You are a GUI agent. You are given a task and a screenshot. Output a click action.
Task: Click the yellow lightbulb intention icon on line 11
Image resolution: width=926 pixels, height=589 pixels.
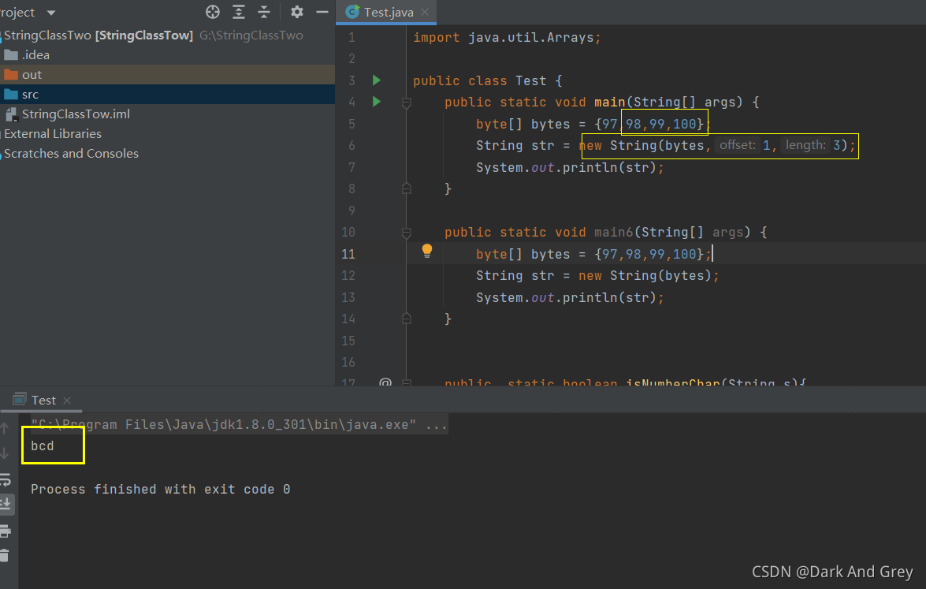[x=427, y=251]
